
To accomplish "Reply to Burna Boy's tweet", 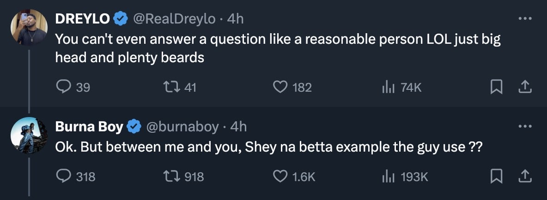I will click(63, 176).
